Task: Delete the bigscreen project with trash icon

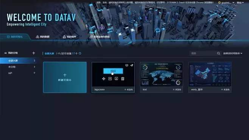Action: 123,79
